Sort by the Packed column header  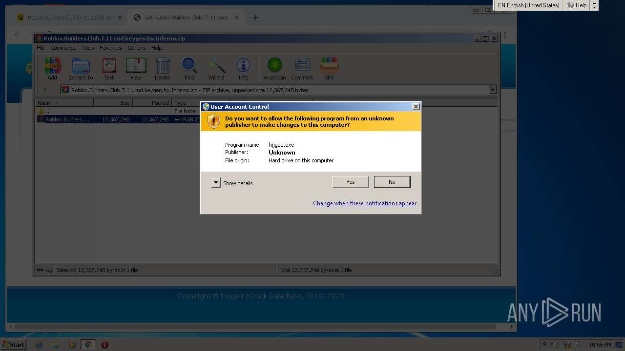[152, 103]
